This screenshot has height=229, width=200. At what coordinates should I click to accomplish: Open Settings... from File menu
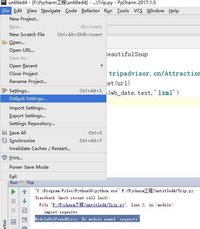point(54,91)
